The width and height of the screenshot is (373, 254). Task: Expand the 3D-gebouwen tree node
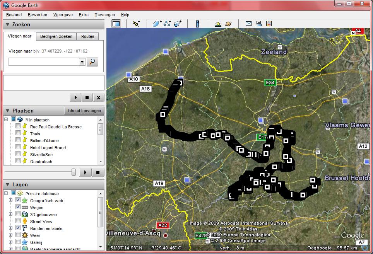(x=11, y=214)
